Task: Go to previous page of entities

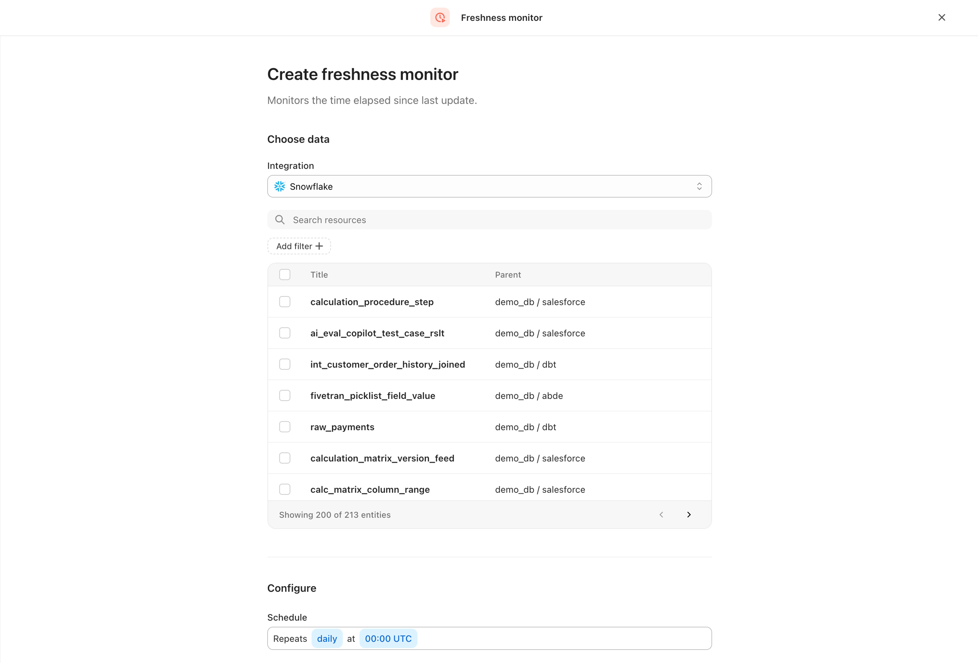Action: tap(661, 514)
